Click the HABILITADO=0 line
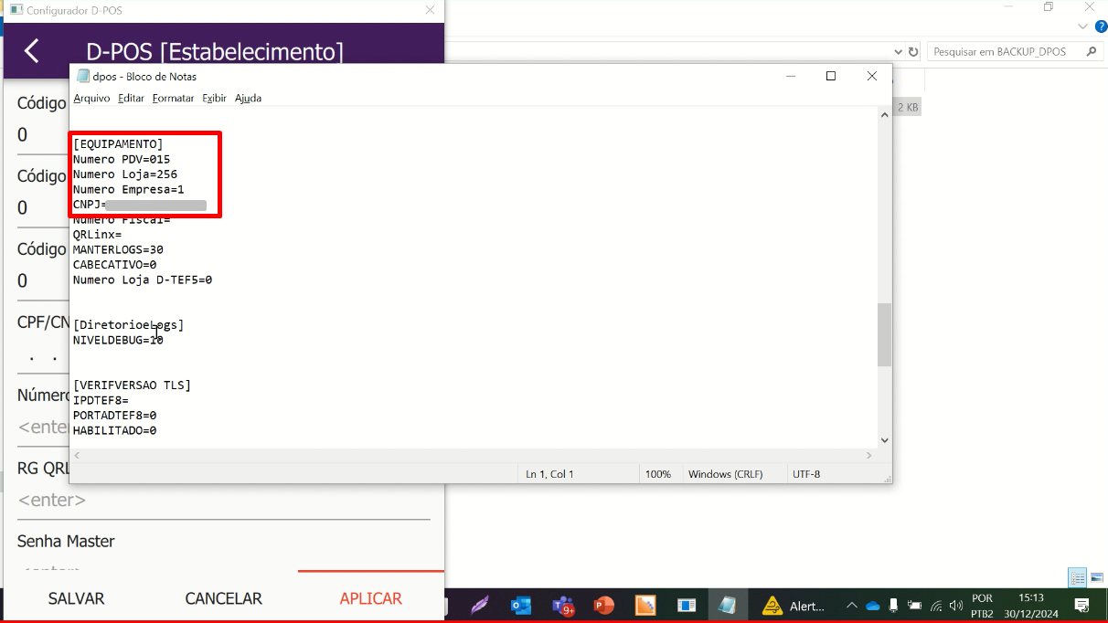 pos(114,430)
